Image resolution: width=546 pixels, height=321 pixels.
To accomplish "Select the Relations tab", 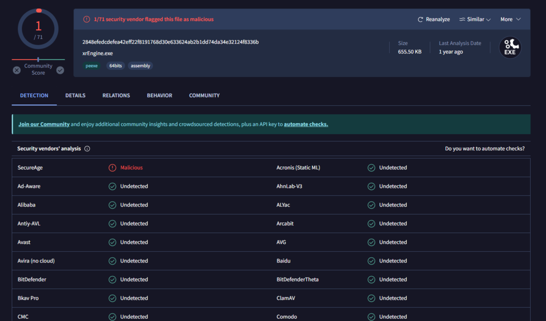I will click(116, 96).
